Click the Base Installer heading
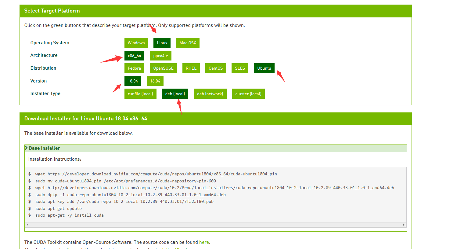The width and height of the screenshot is (475, 249). (45, 148)
